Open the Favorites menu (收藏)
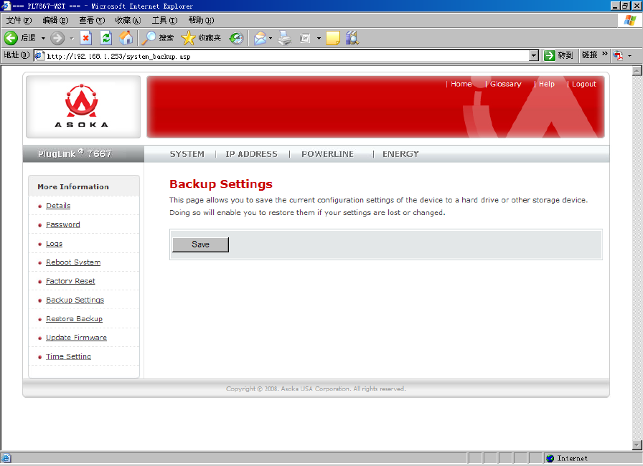 click(128, 20)
